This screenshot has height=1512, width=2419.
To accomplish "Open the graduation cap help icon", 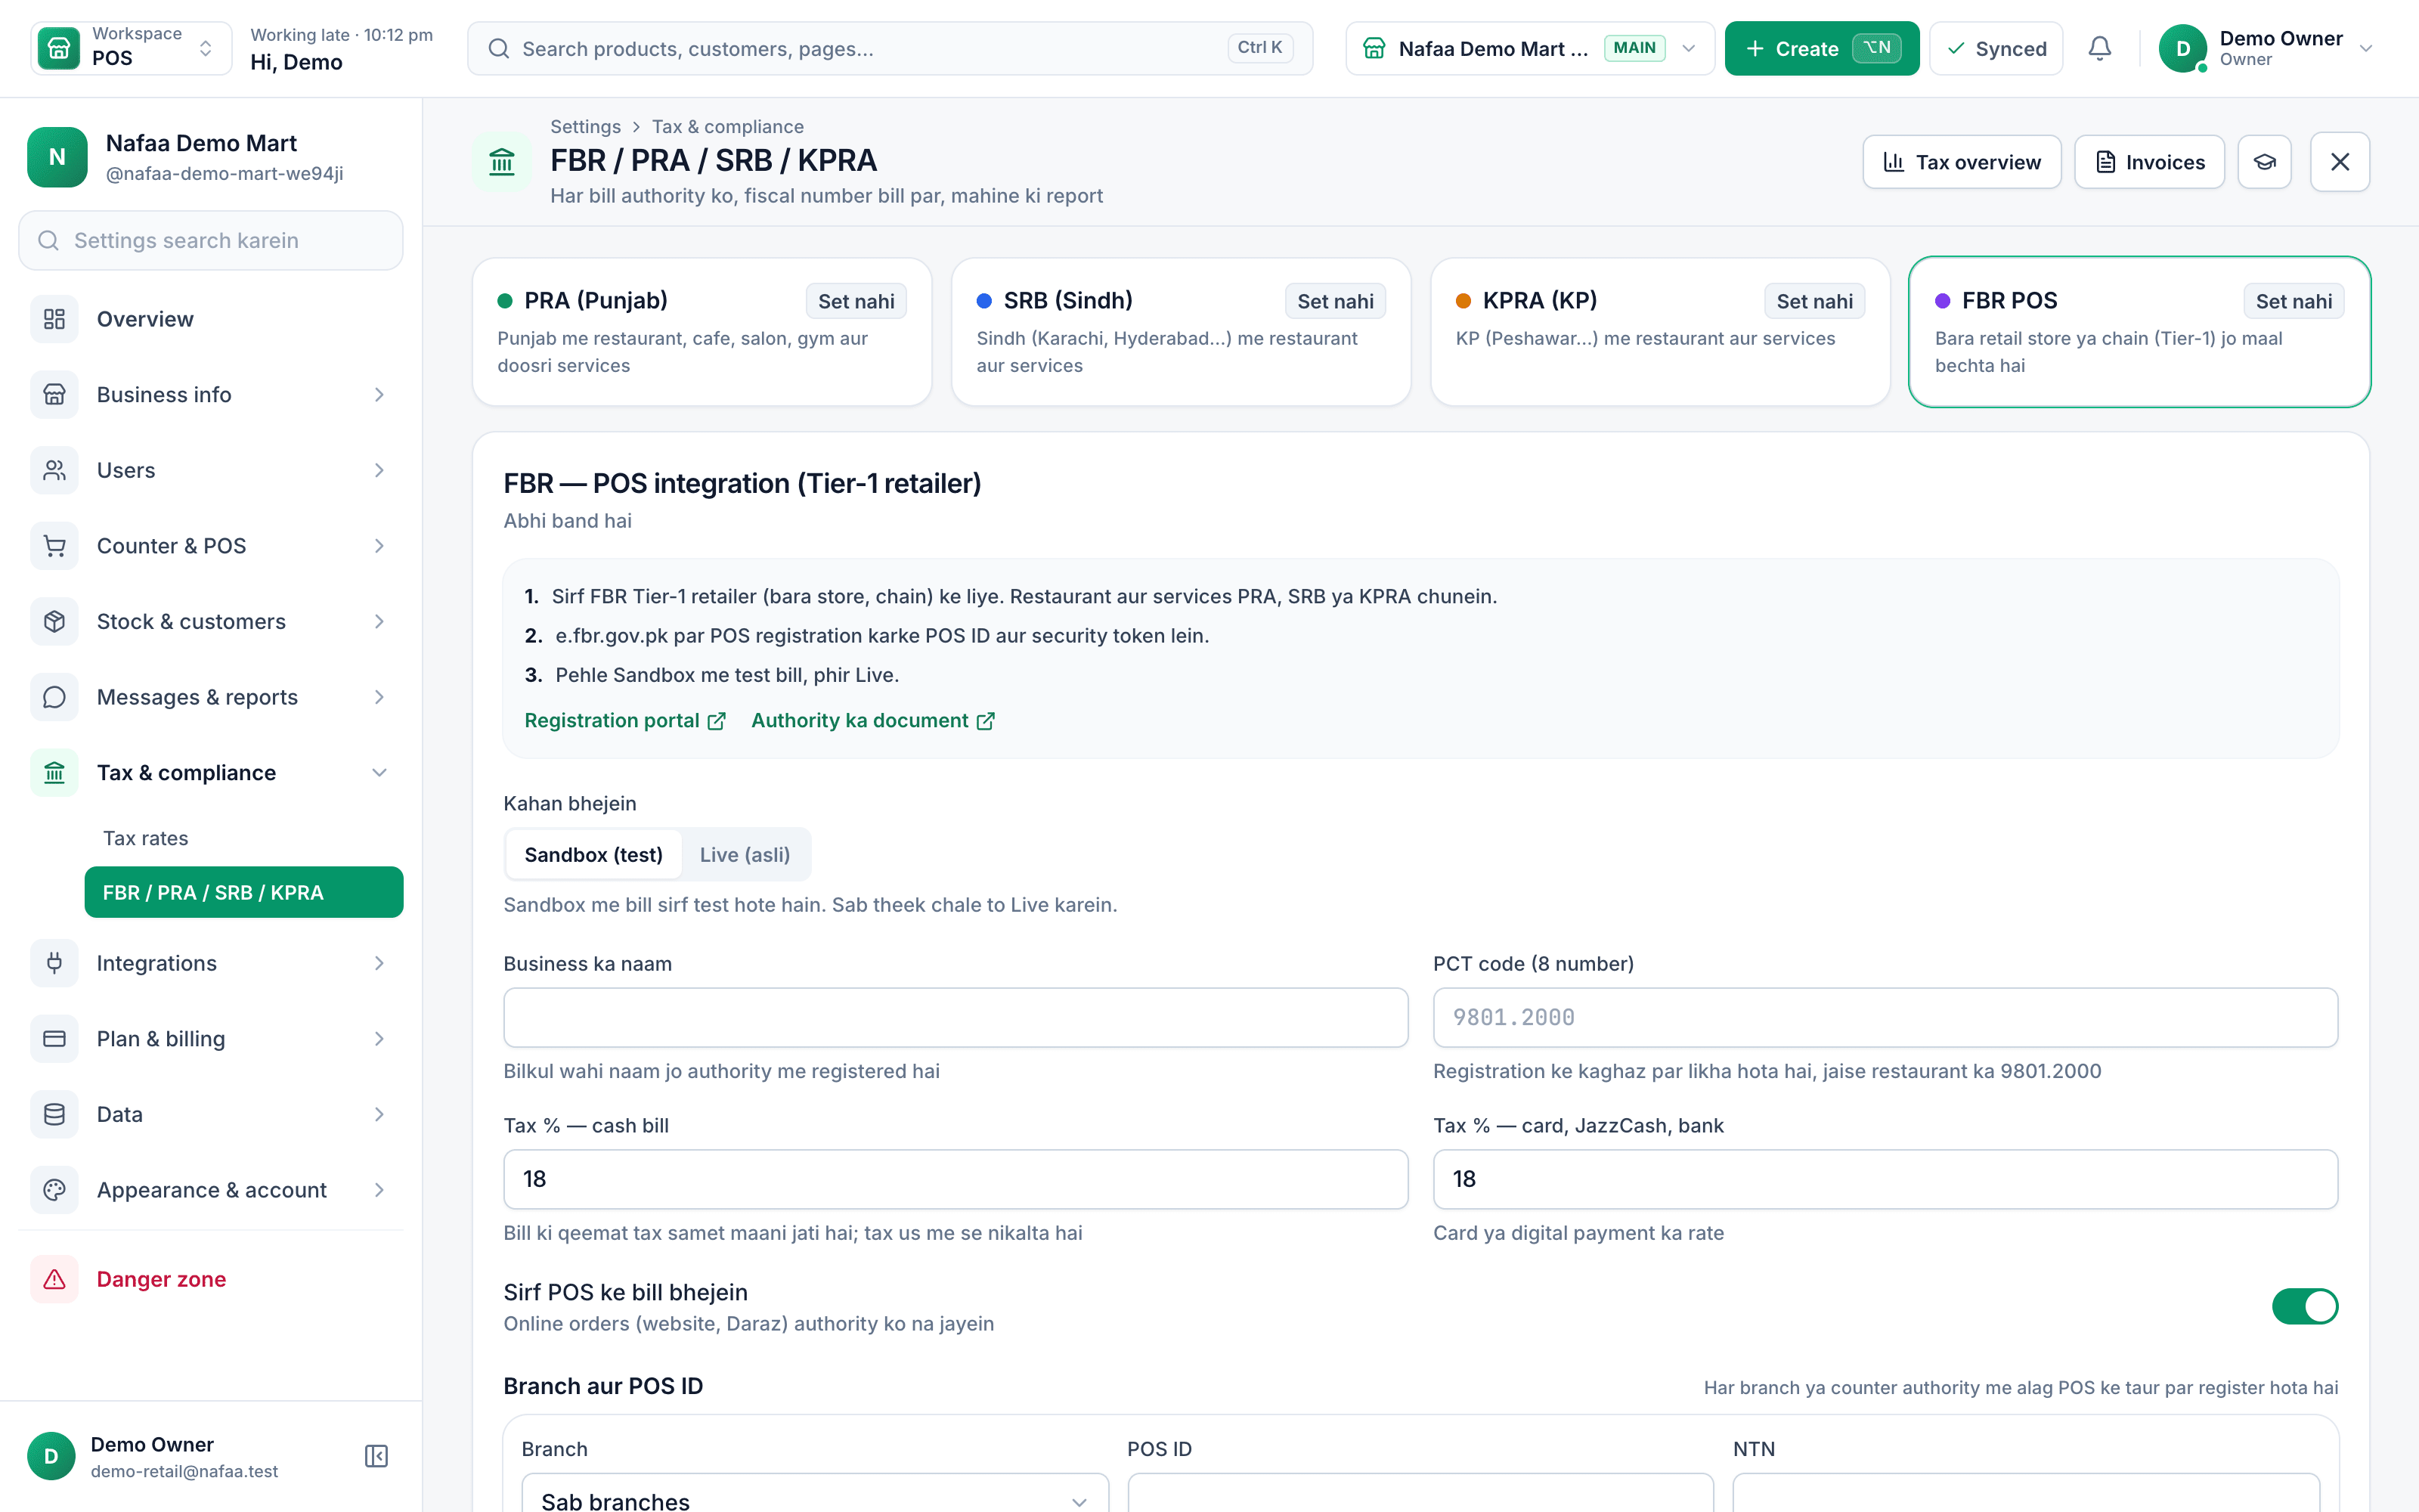I will coord(2264,162).
